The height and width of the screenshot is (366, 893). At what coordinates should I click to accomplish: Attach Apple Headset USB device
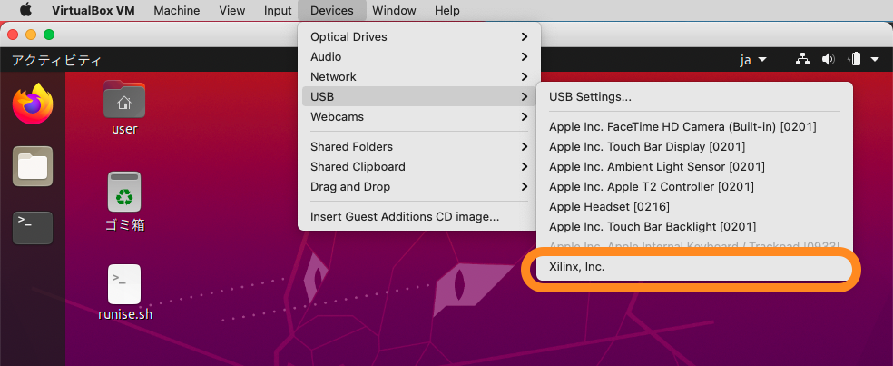click(694, 207)
